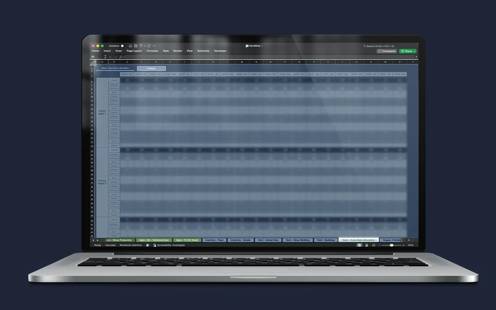
Task: Open the Formulas ribbon tab
Action: click(x=152, y=51)
